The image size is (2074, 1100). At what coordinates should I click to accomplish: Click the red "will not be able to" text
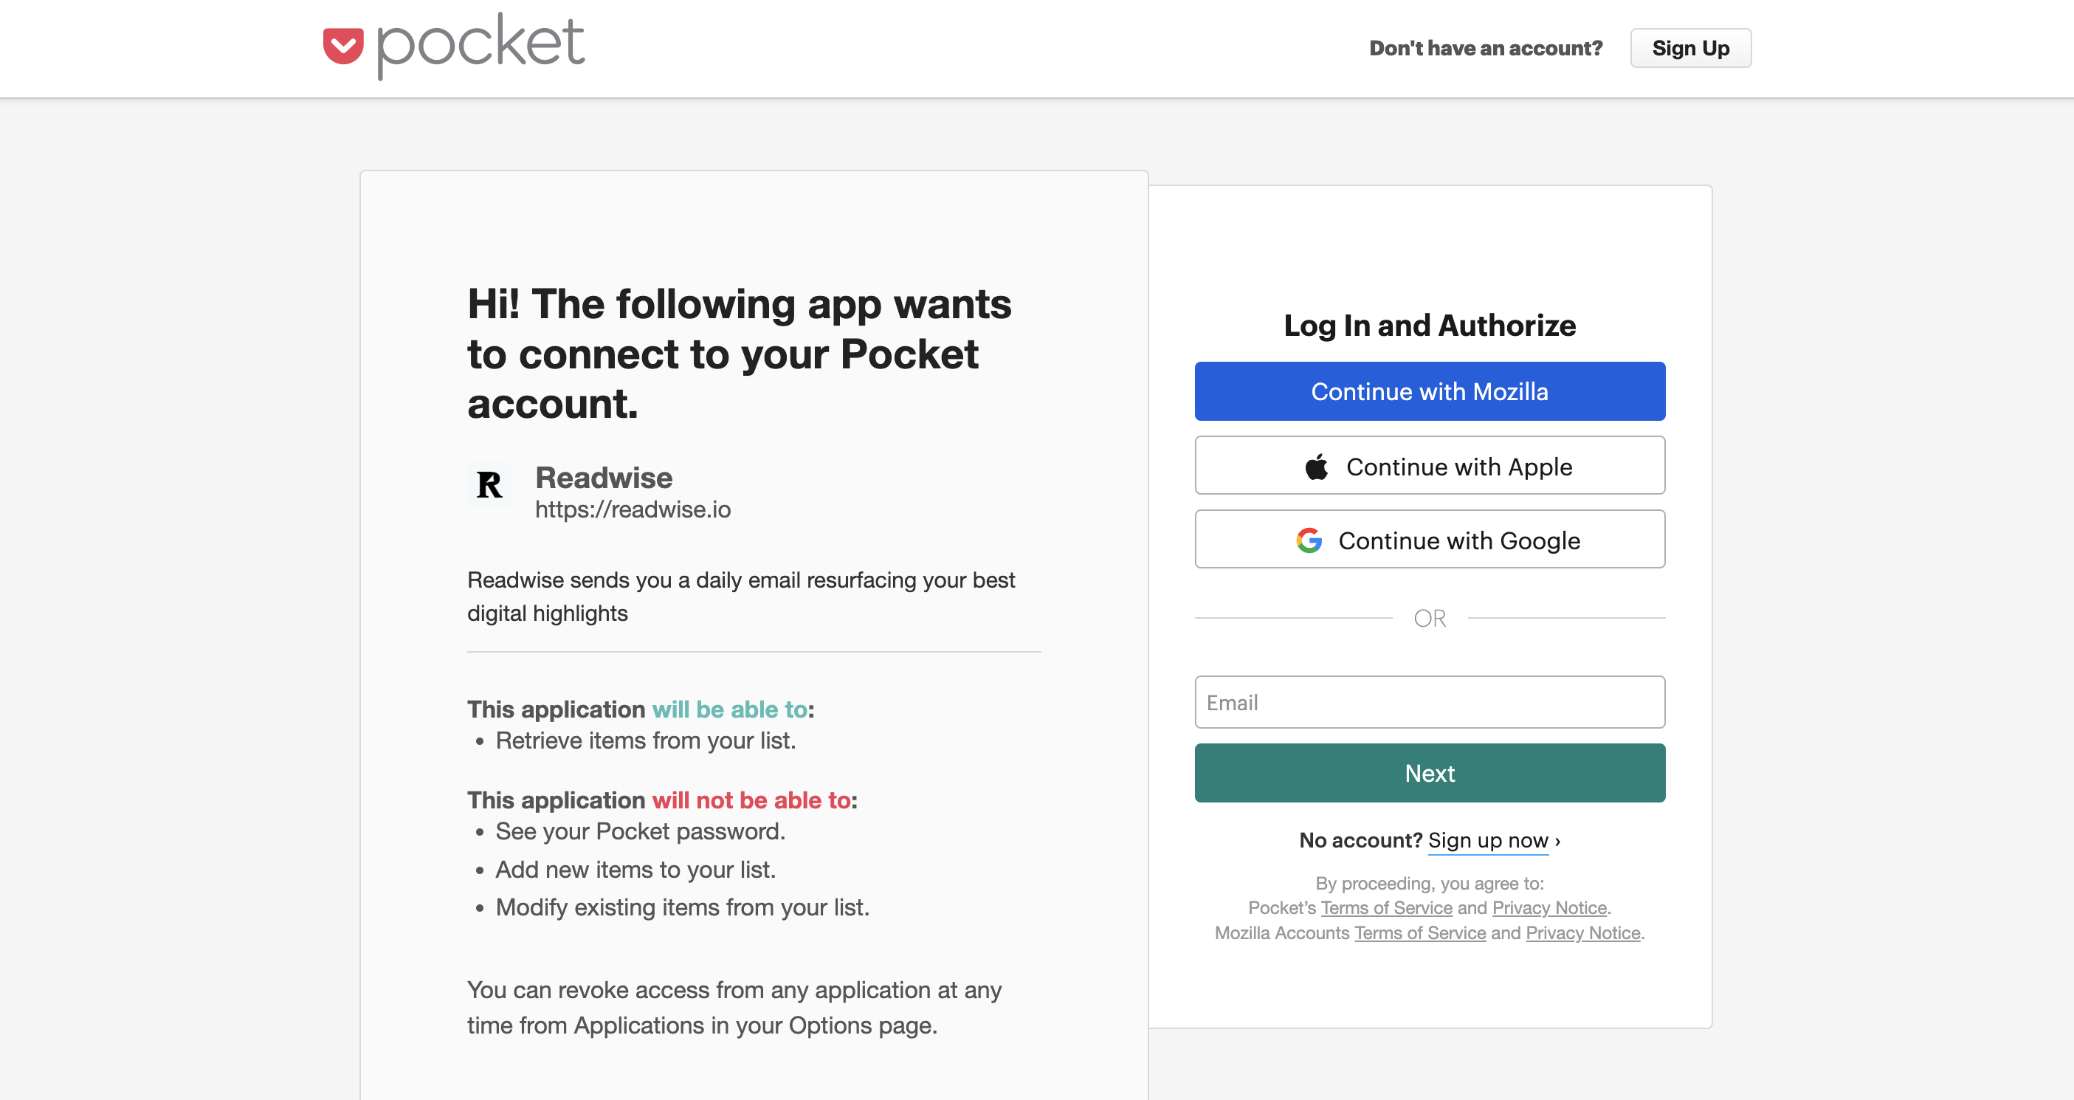point(751,800)
